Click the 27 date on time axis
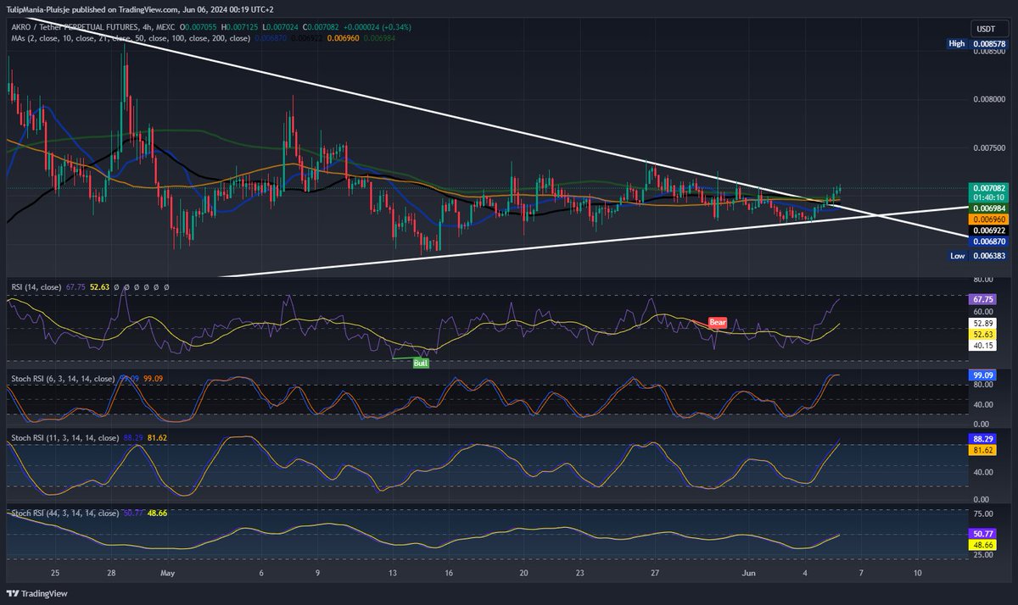1018x605 pixels. [x=654, y=573]
